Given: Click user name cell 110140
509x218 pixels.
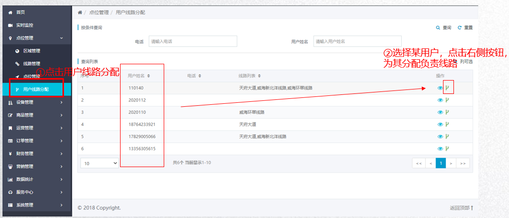Looking at the screenshot, I should 136,88.
